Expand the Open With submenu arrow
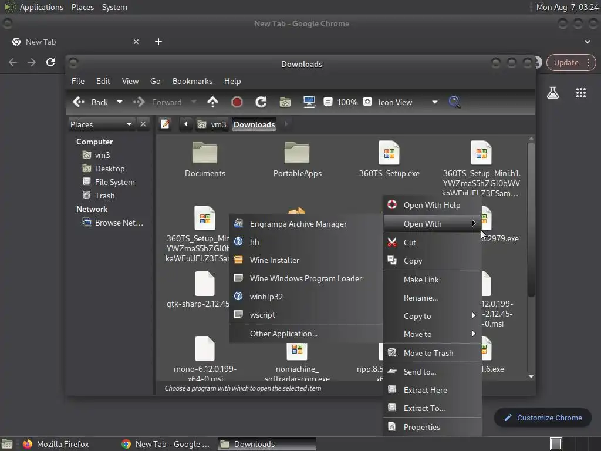 point(474,224)
